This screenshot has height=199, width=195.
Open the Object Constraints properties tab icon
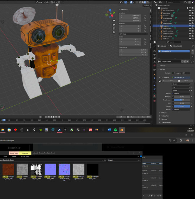coord(155,89)
